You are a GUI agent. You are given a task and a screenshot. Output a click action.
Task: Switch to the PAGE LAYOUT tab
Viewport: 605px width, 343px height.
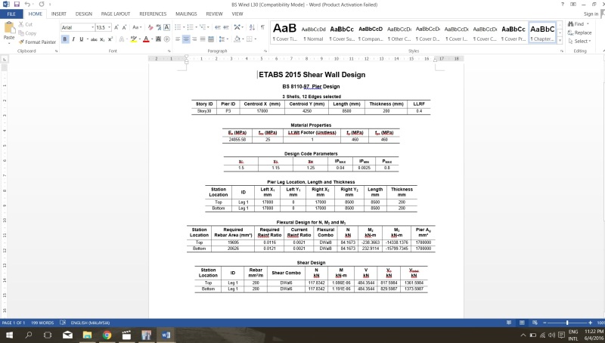click(116, 14)
